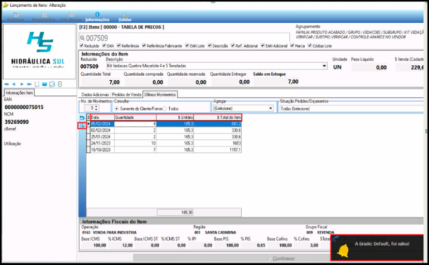Viewport: 429px width, 265px height.
Task: Toggle the Código Lote checkbox
Action: click(x=309, y=46)
